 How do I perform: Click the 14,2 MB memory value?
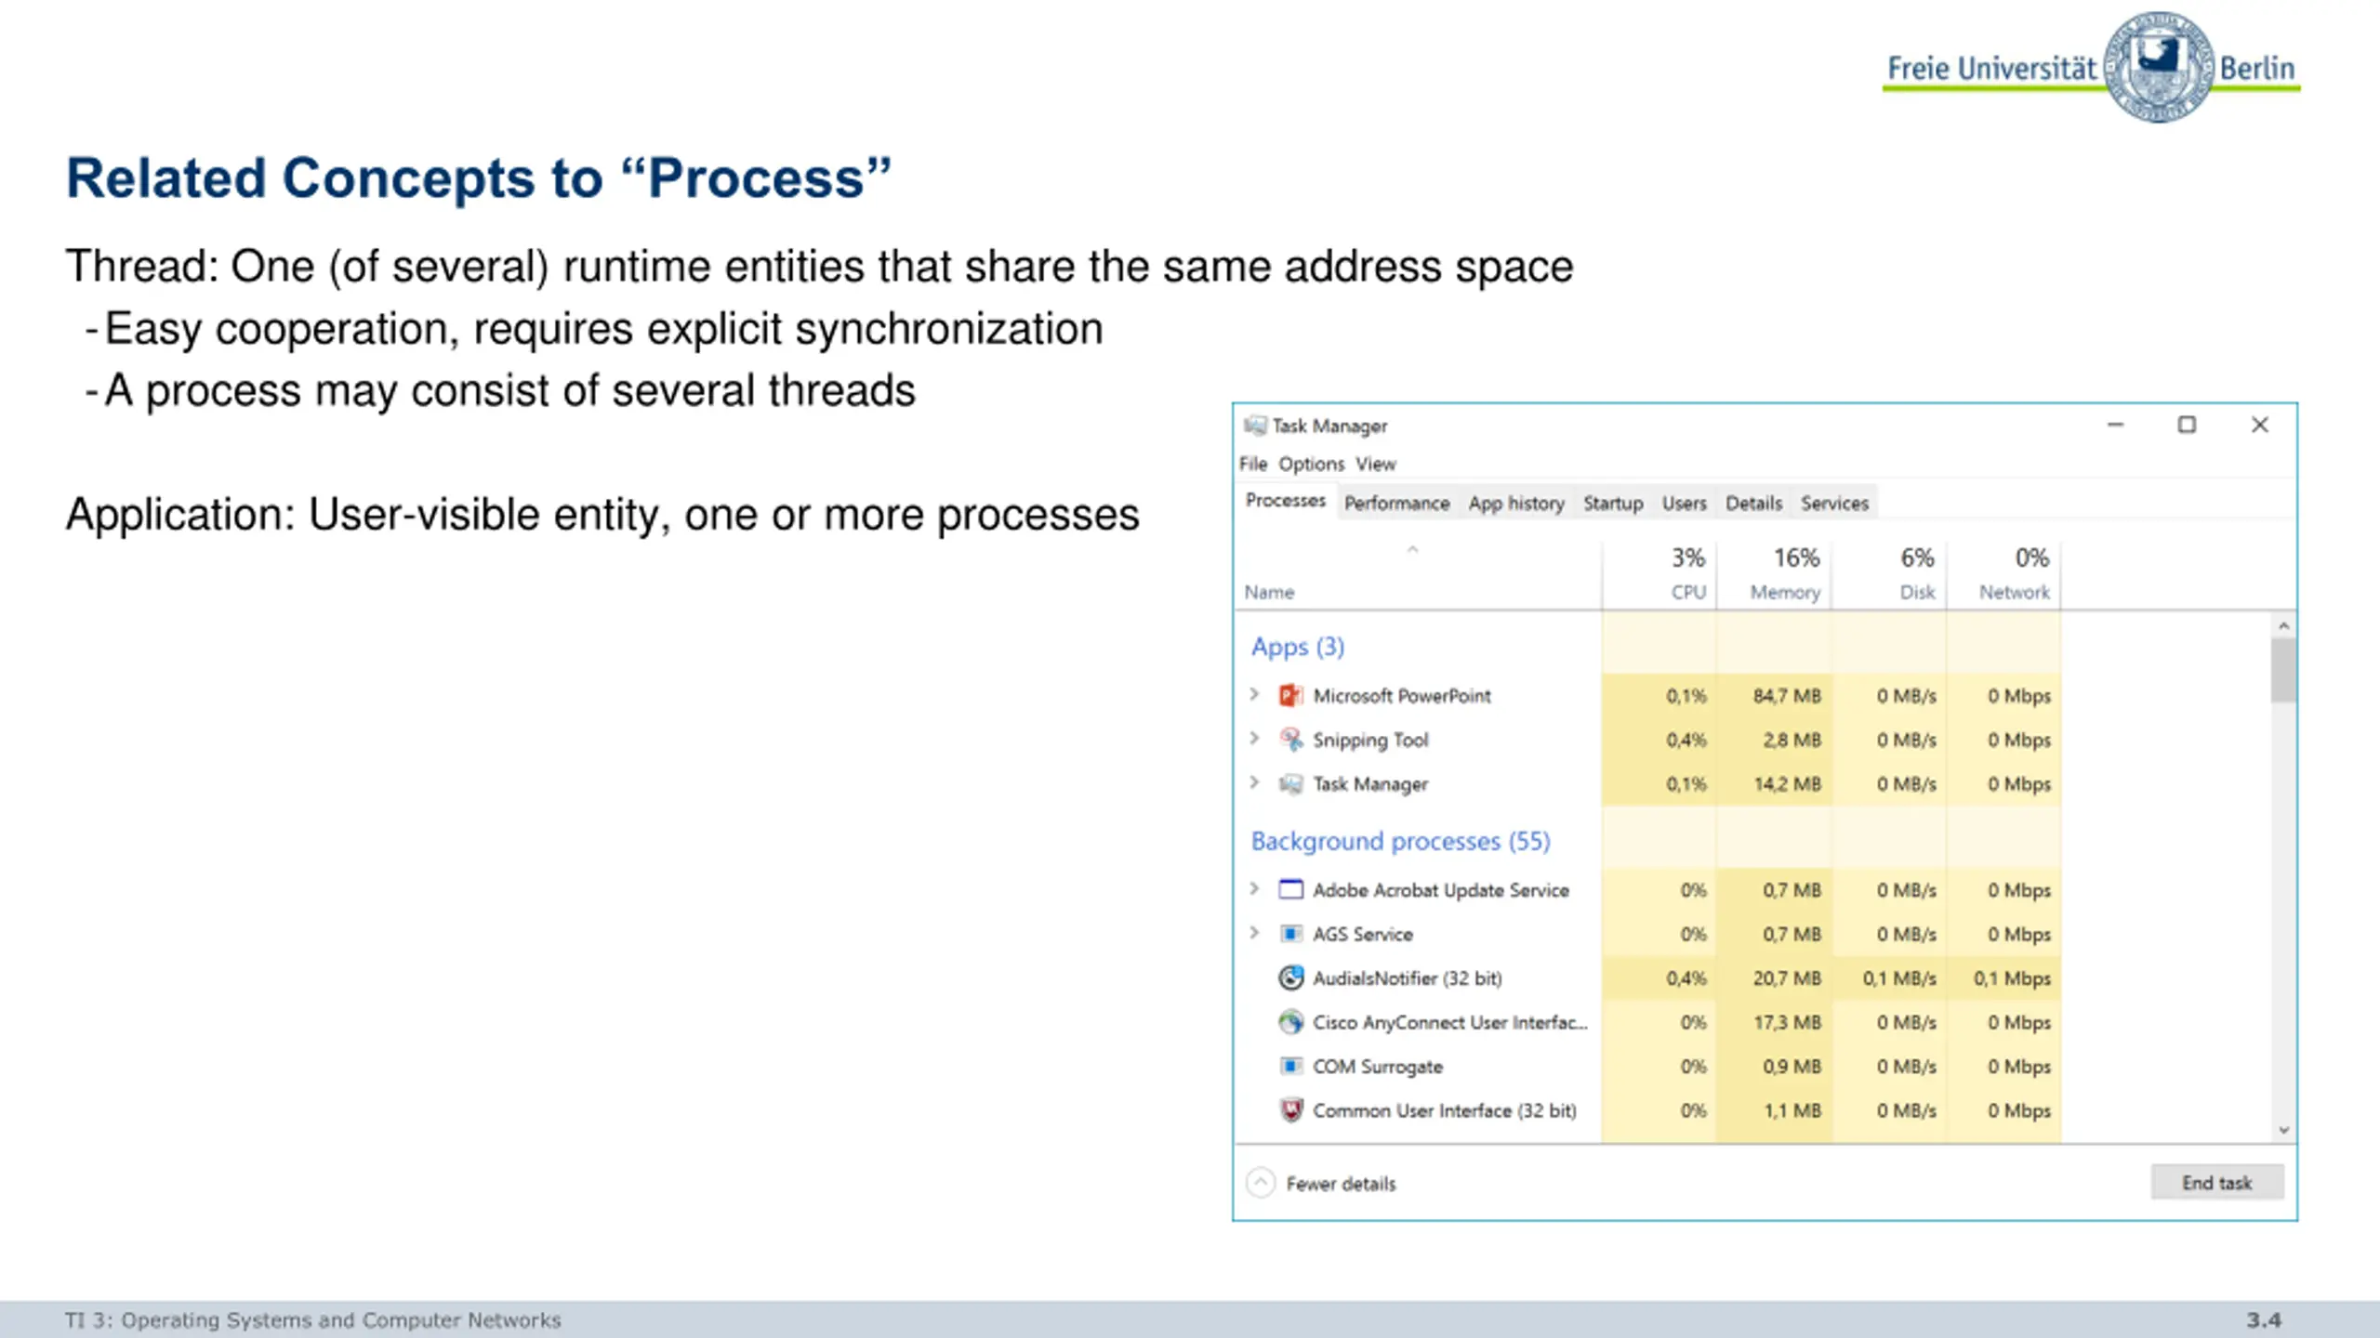point(1787,784)
